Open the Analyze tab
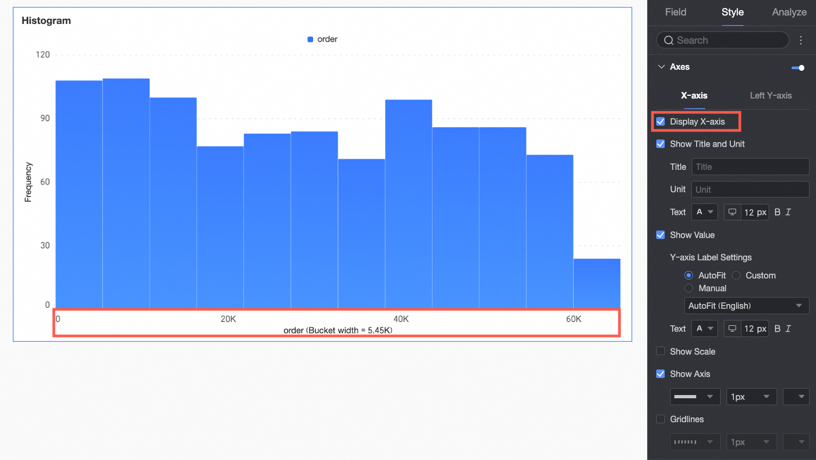 (x=789, y=12)
